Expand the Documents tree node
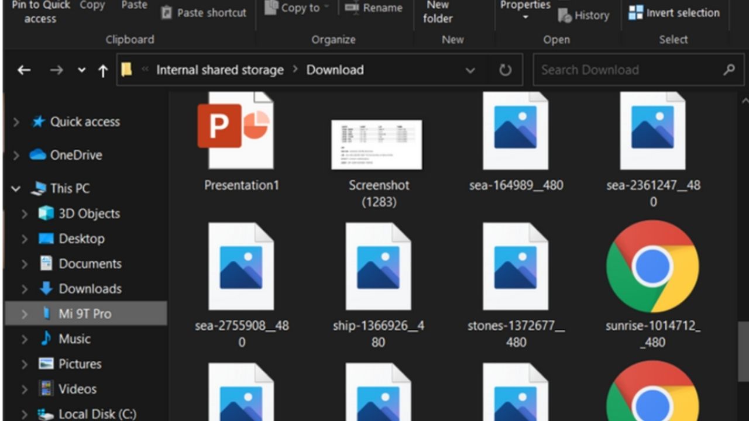The image size is (749, 421). tap(25, 264)
